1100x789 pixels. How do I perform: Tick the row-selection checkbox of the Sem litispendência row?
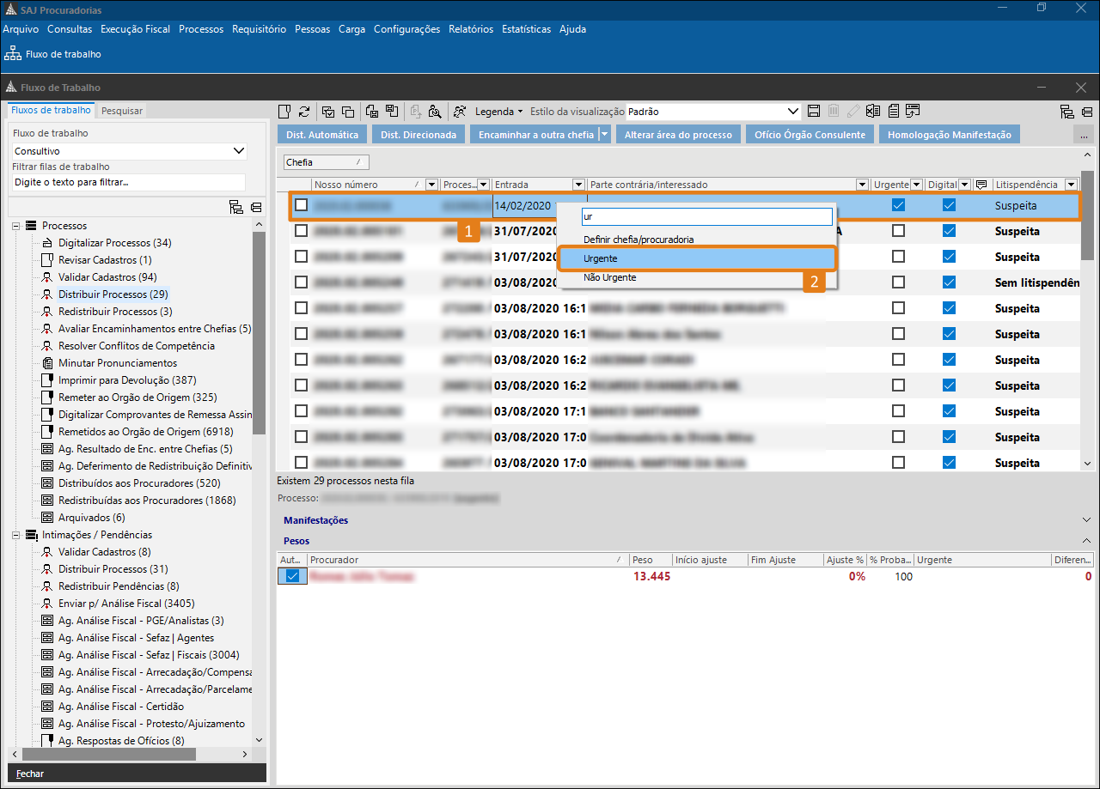302,282
